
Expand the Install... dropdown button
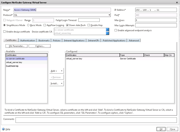(x=56, y=83)
